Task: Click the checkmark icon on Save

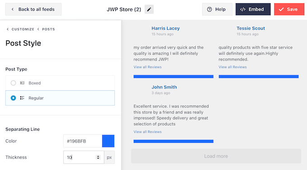Action: (281, 9)
